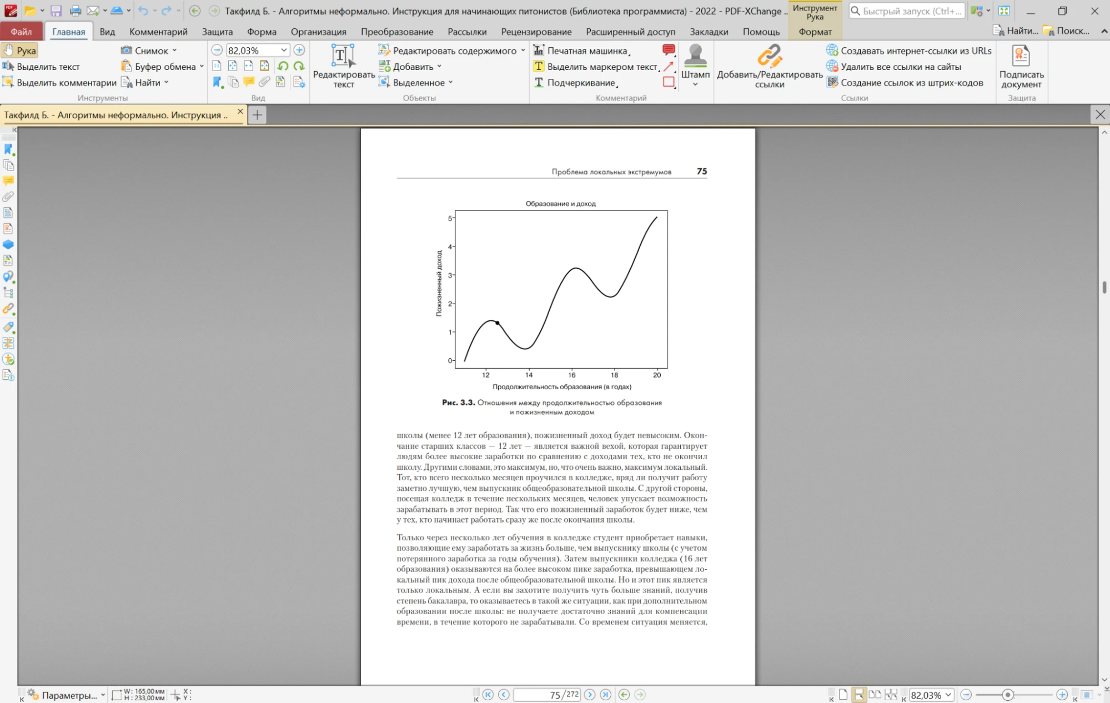Rotate view counterclockwise (green left arrow)
This screenshot has height=703, width=1110.
(x=283, y=67)
